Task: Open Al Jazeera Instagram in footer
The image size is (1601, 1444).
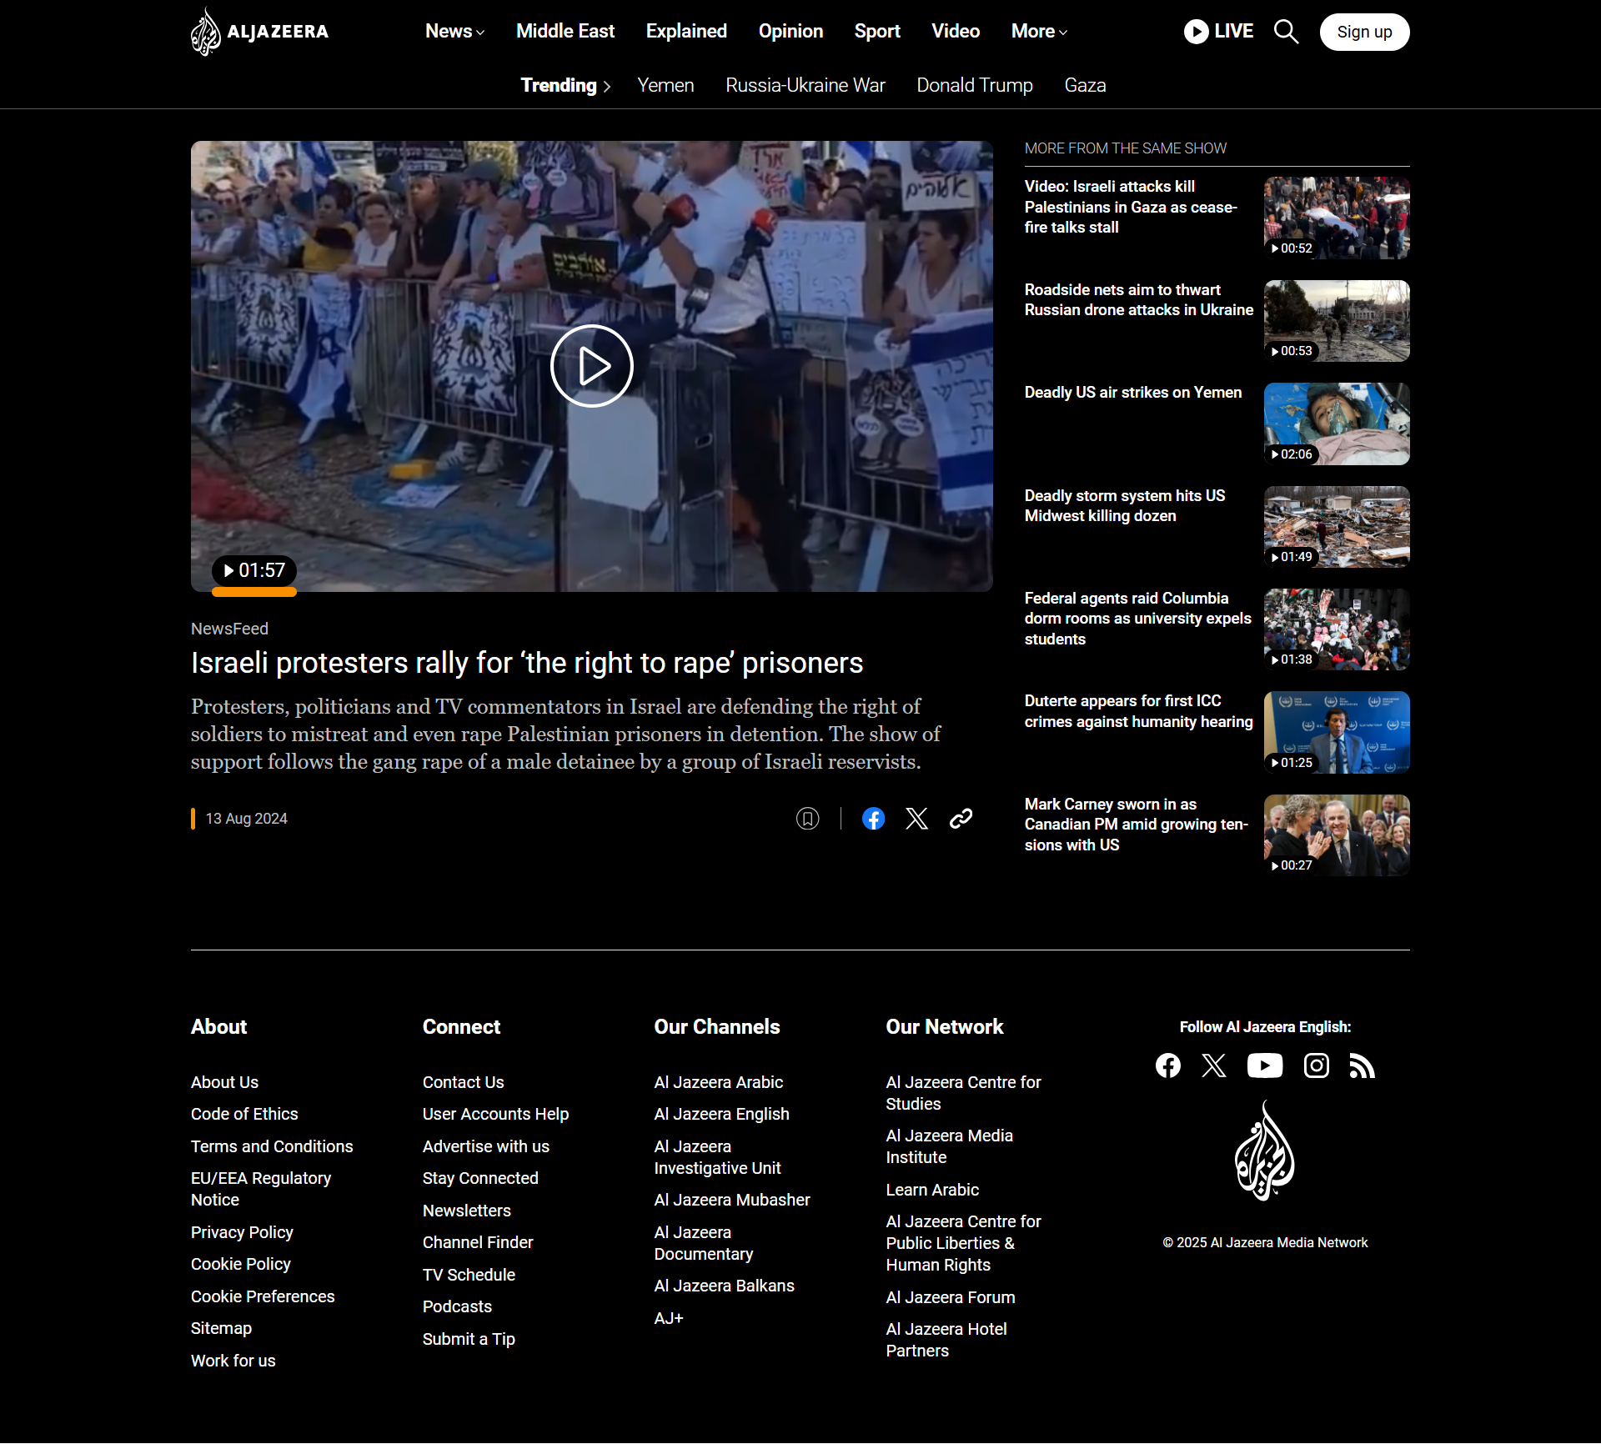Action: click(x=1316, y=1065)
